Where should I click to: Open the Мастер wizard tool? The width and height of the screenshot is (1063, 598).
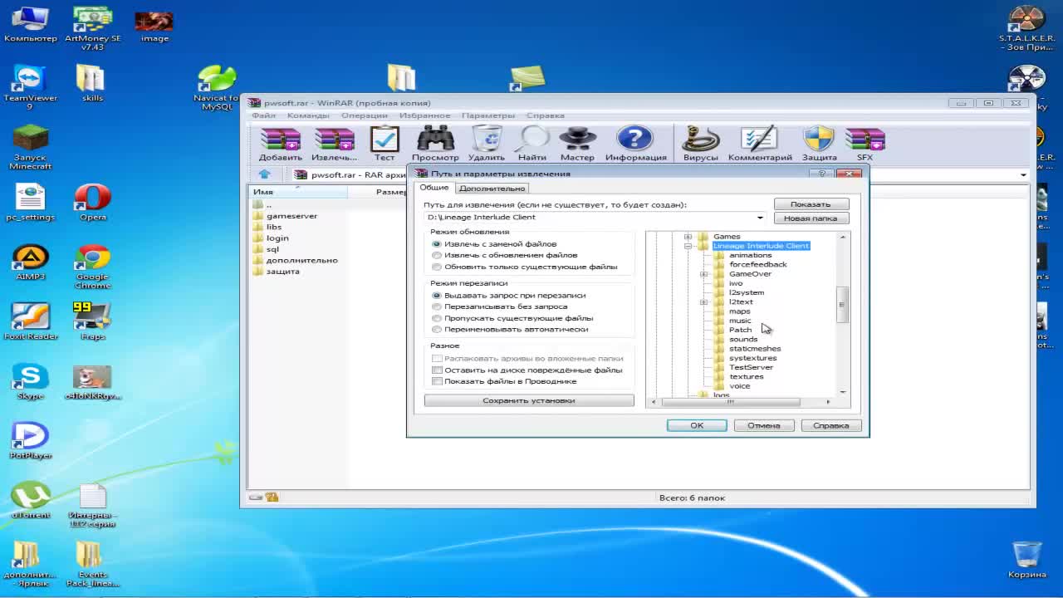(577, 143)
